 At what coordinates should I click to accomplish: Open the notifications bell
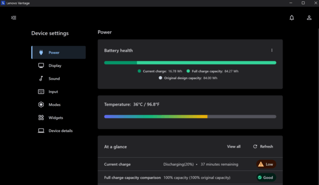pos(292,18)
